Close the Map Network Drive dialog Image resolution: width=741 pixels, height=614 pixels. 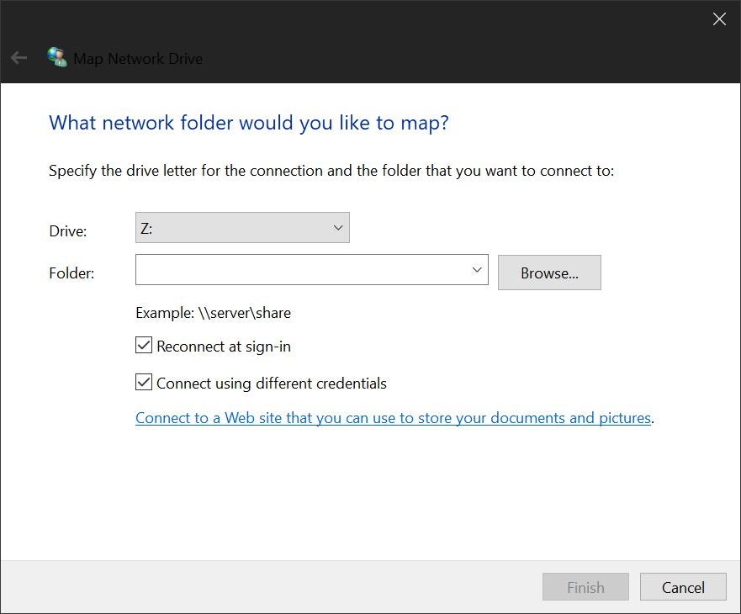coord(719,19)
